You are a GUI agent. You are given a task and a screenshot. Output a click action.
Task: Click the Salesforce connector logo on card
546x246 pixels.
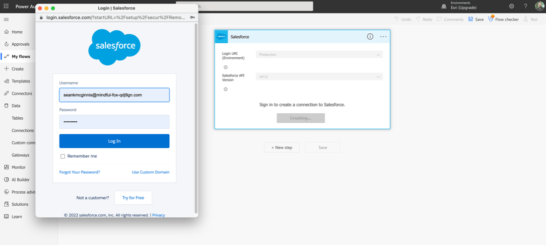221,37
